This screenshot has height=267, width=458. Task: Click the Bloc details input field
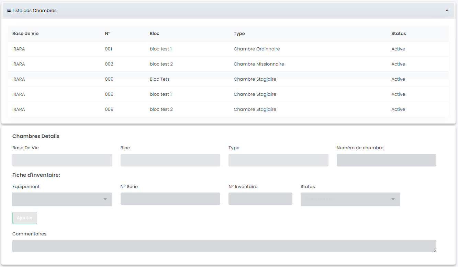click(x=170, y=160)
